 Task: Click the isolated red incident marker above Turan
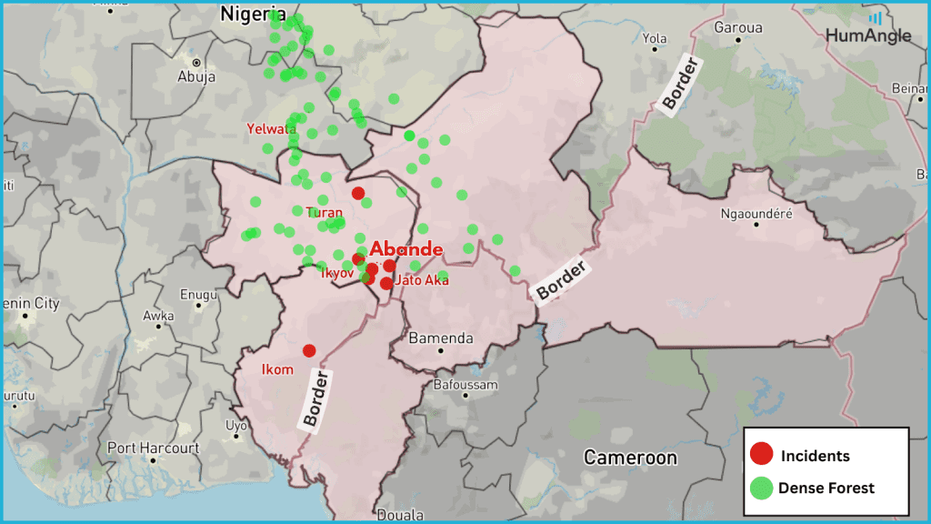(358, 193)
